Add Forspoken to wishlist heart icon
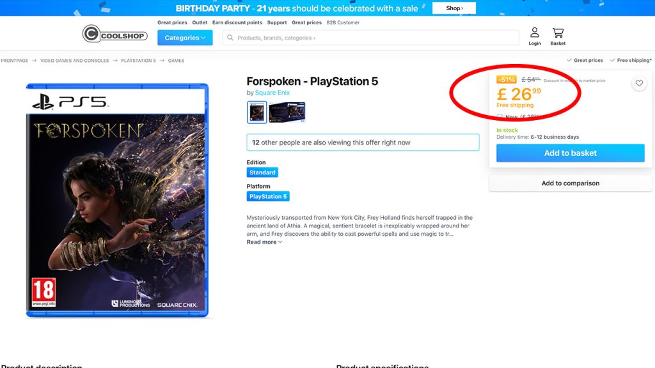The width and height of the screenshot is (655, 368). (639, 83)
